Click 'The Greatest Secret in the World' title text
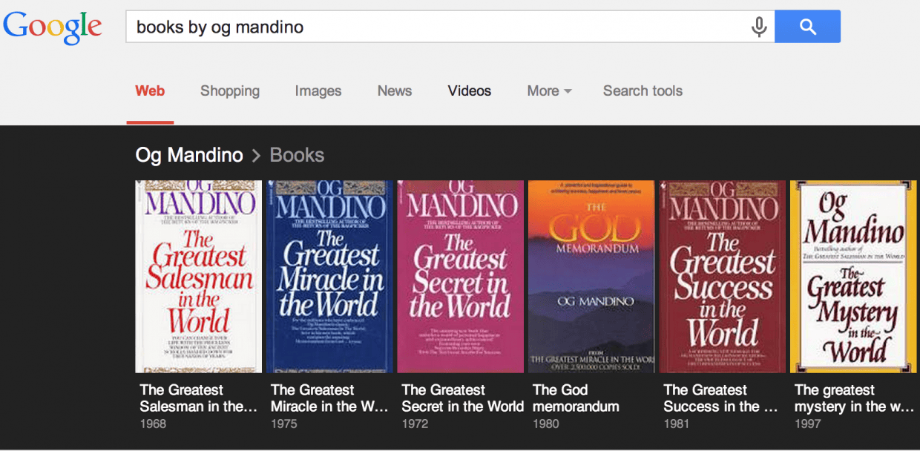The image size is (920, 451). 462,398
